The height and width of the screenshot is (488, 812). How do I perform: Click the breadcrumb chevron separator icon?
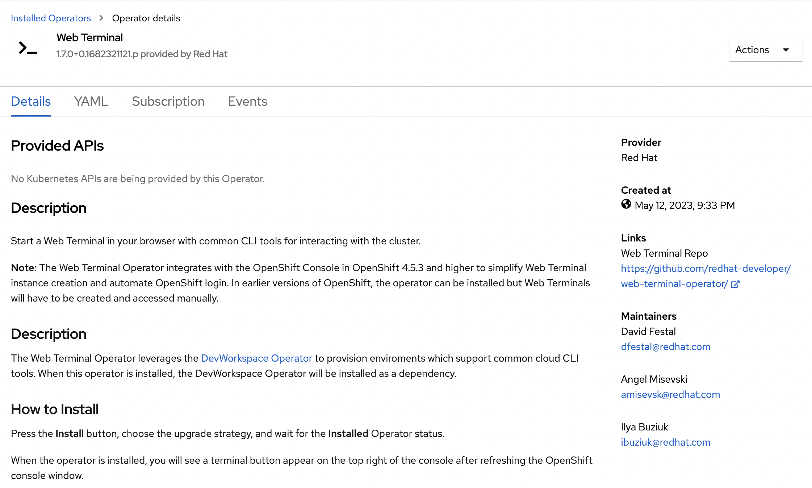click(101, 18)
